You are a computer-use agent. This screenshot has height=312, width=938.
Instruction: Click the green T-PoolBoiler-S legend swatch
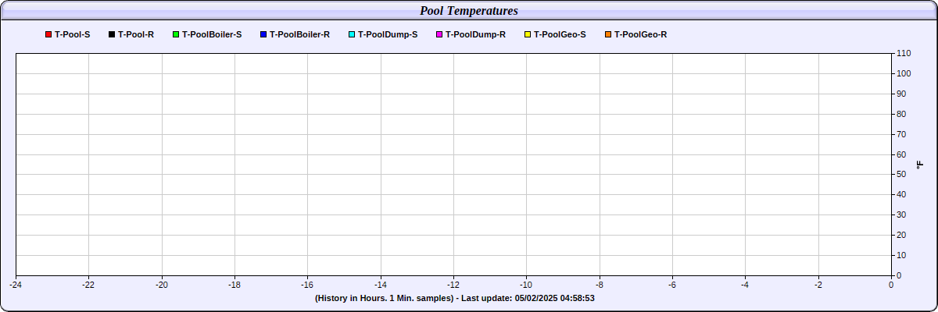176,34
